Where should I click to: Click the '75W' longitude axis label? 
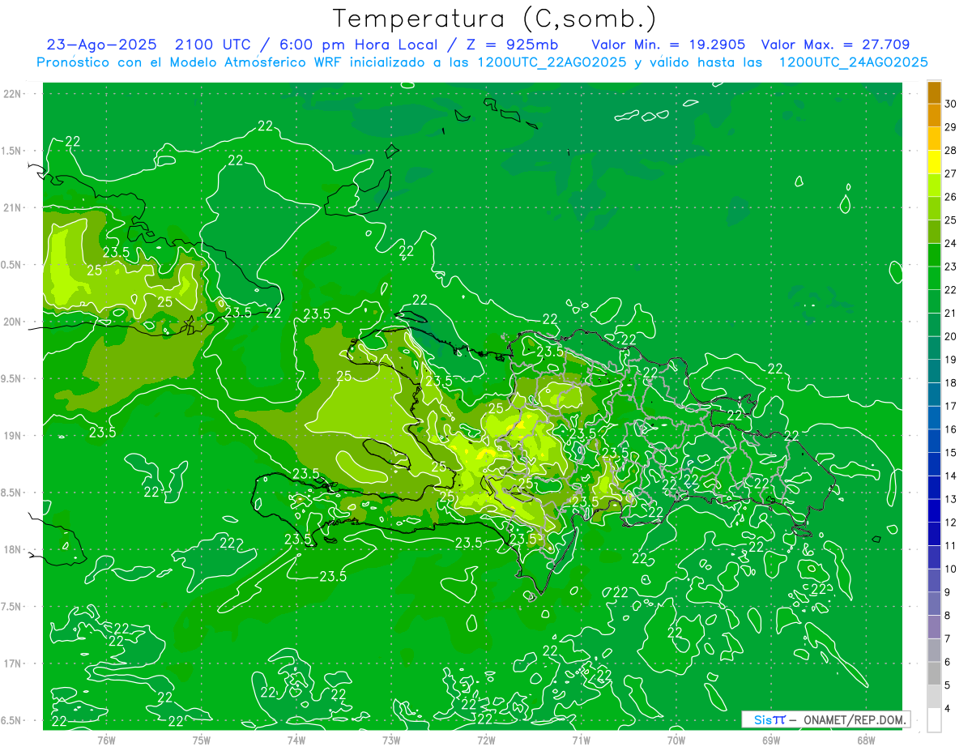202,740
